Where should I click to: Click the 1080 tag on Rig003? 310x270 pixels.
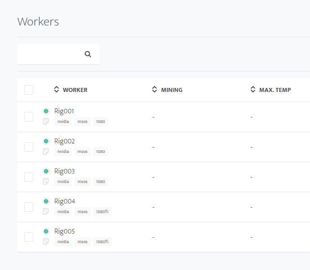pyautogui.click(x=100, y=182)
